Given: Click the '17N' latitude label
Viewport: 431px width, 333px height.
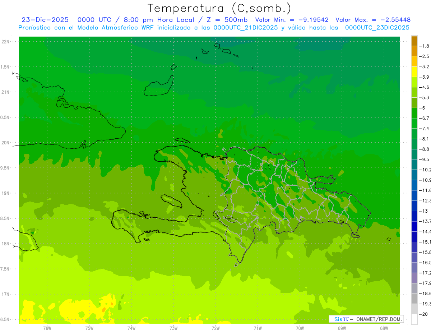Looking at the screenshot, I should (5, 294).
